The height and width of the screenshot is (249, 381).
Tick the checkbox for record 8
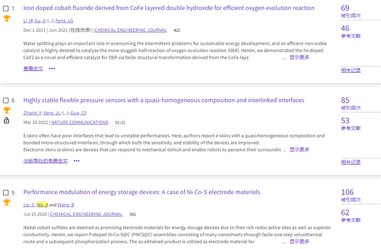tap(6, 101)
